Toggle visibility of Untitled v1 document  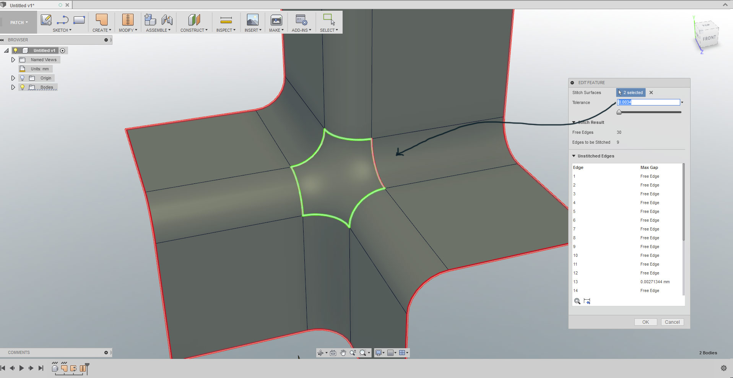[15, 50]
